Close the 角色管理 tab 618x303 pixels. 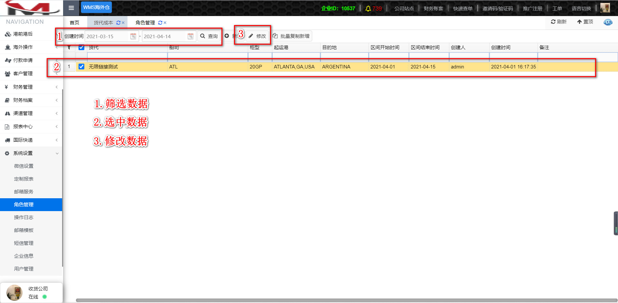(x=165, y=23)
